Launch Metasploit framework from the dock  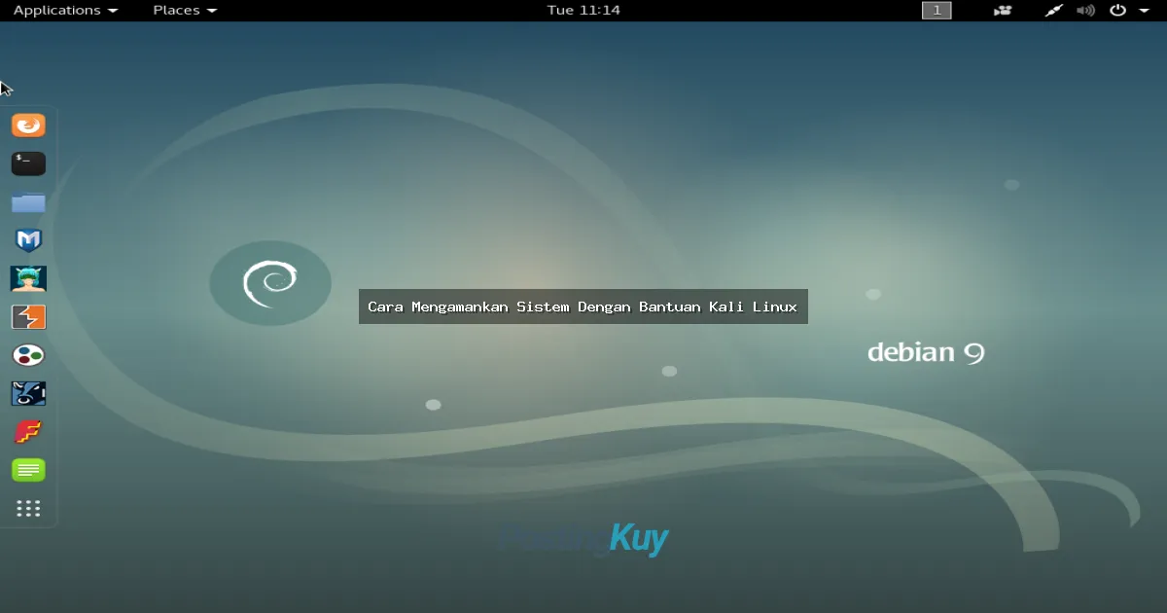click(x=28, y=240)
